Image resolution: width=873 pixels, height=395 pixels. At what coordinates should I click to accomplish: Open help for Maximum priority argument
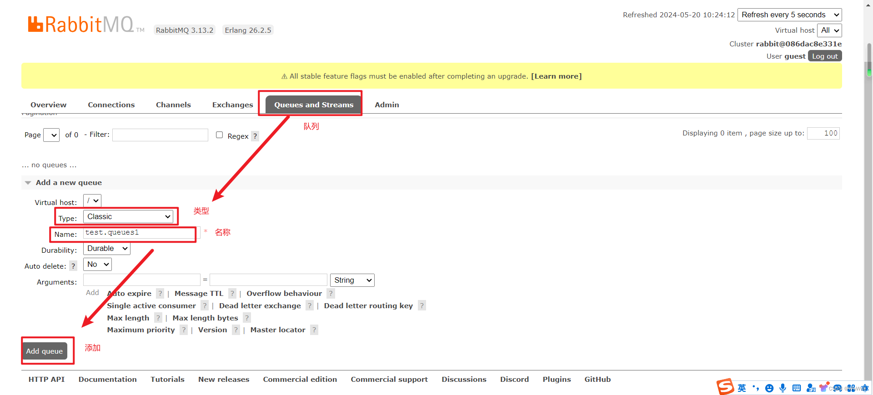pos(184,330)
